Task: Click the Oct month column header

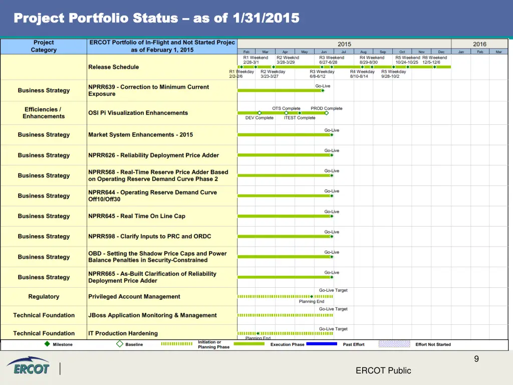Action: 402,52
